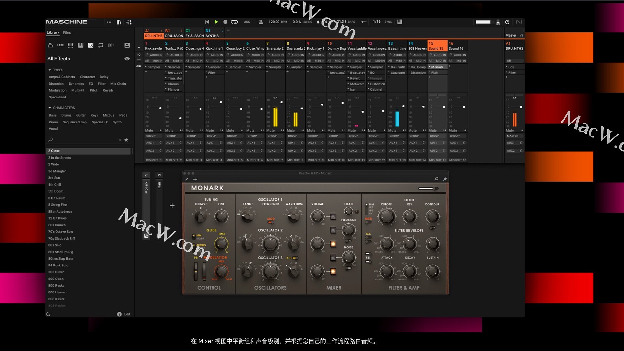
Task: Select group C1 FX &..SSION tab
Action: click(x=194, y=33)
